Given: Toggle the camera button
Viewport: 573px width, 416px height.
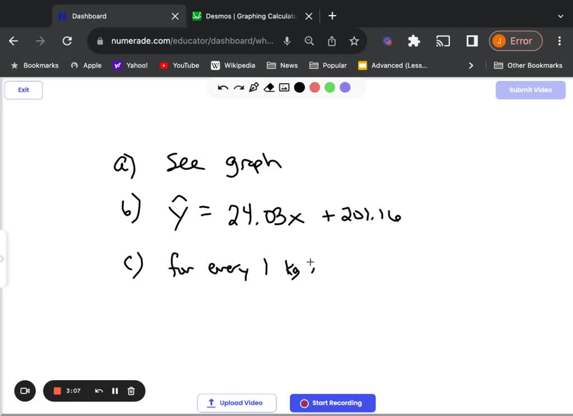Looking at the screenshot, I should (25, 391).
